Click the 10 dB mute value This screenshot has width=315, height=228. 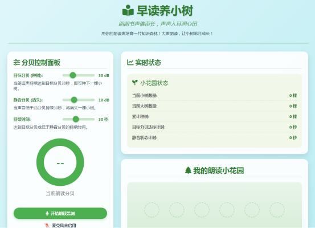(x=104, y=100)
